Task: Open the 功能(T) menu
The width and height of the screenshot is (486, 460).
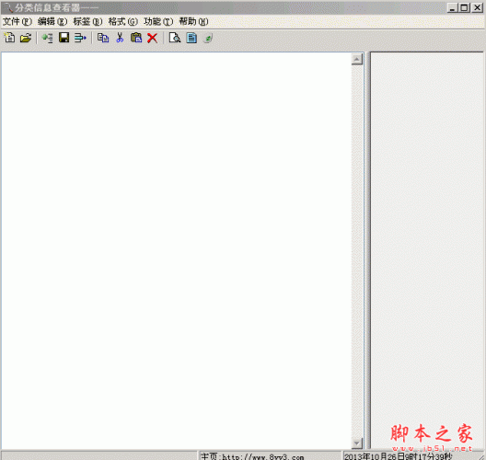Action: point(158,21)
